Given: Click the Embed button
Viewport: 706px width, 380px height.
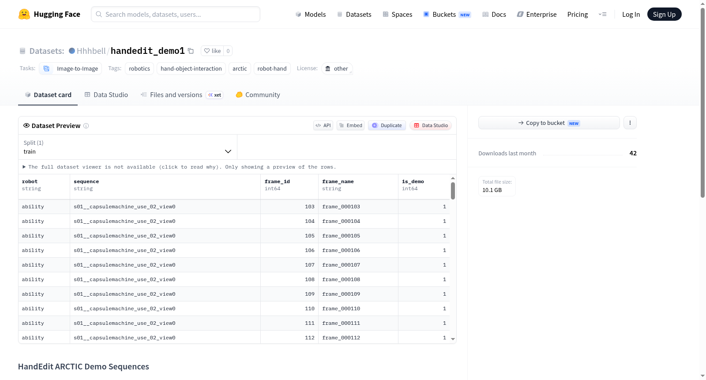Looking at the screenshot, I should pyautogui.click(x=350, y=125).
